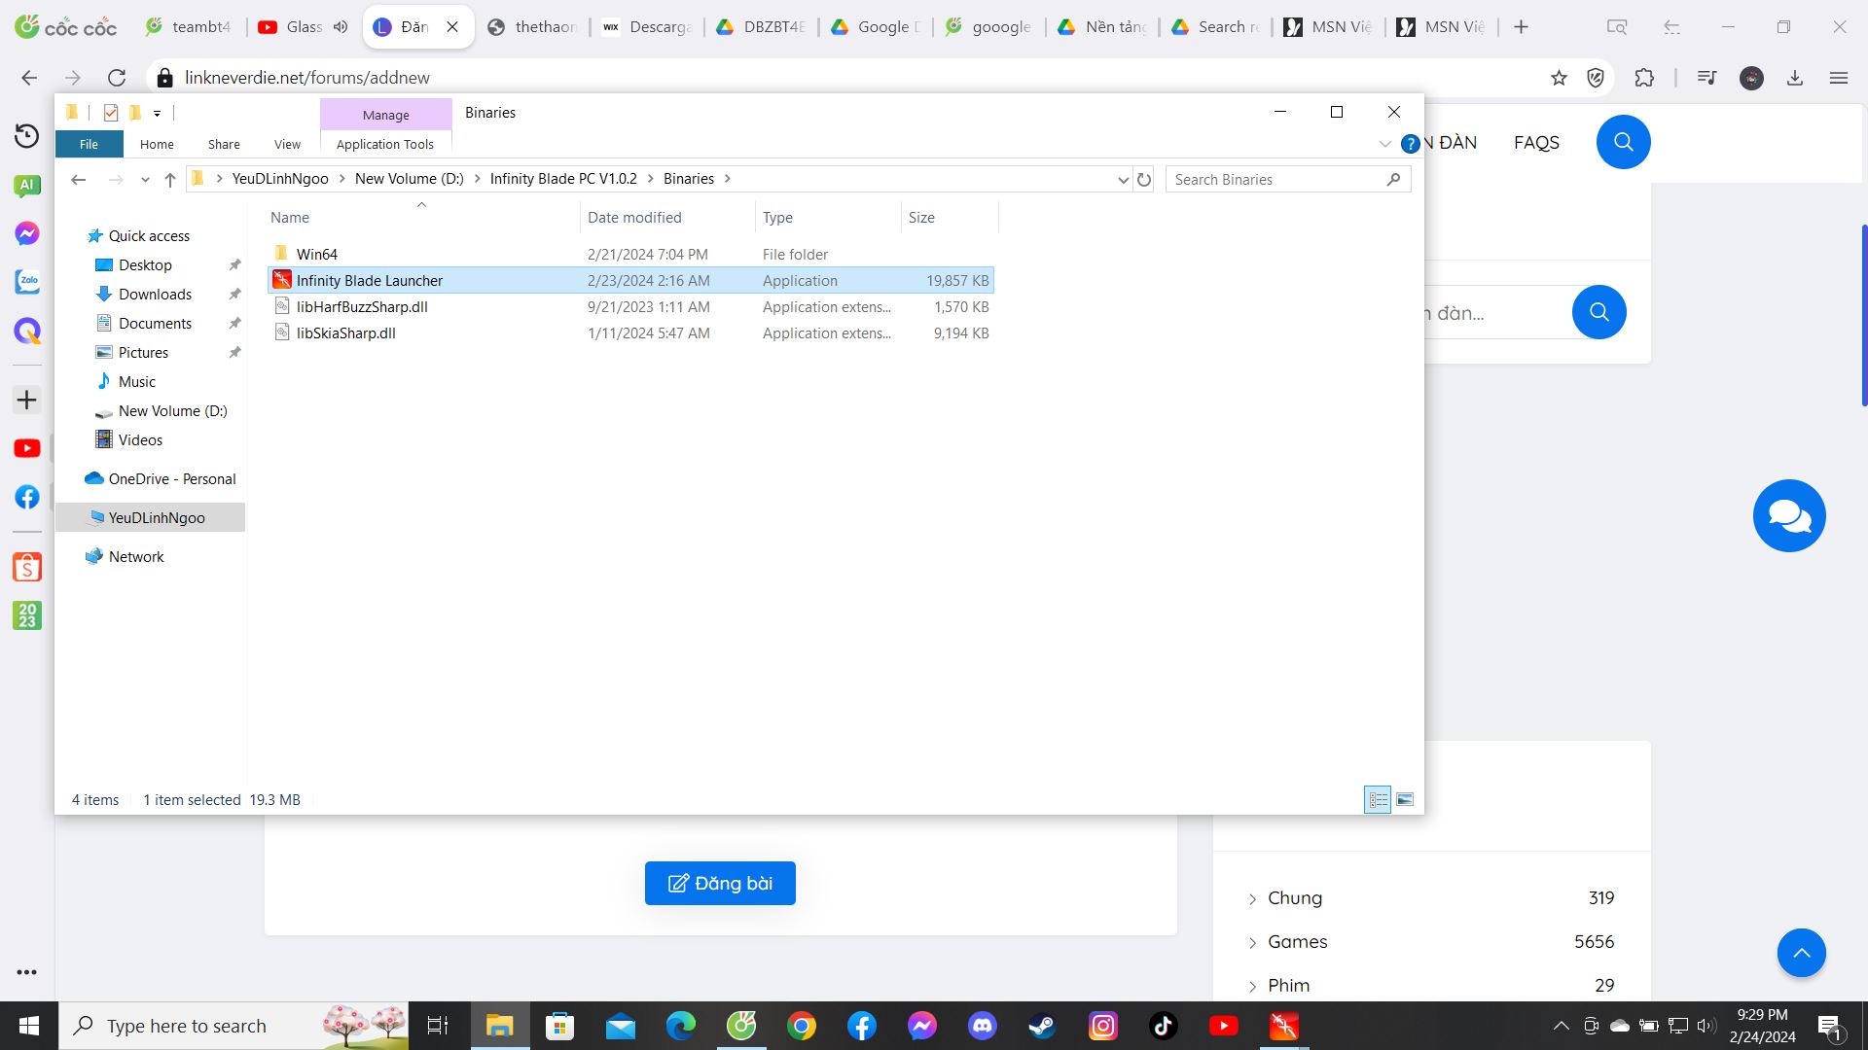Click the Đăng bài post button
The height and width of the screenshot is (1050, 1868).
coord(720,883)
